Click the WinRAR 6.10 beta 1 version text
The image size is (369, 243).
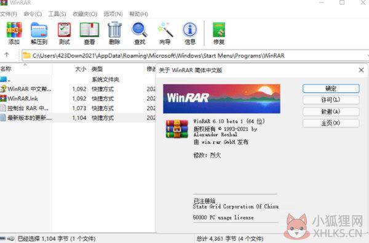click(229, 121)
